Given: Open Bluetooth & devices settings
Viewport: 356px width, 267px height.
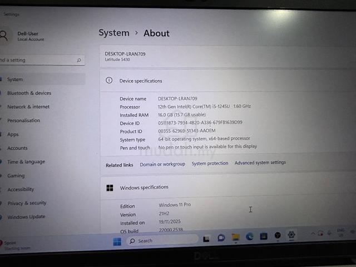Looking at the screenshot, I should coord(29,93).
